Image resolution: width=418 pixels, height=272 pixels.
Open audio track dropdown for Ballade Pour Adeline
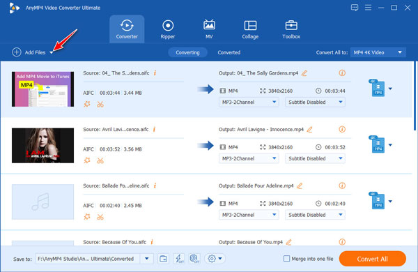(249, 215)
